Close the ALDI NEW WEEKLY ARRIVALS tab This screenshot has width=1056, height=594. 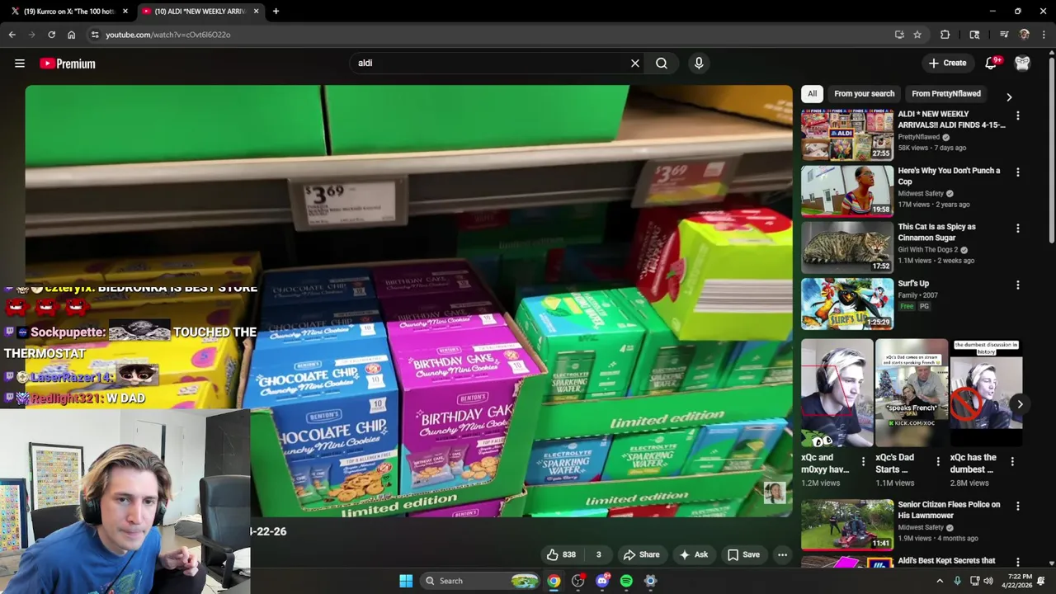coord(256,12)
